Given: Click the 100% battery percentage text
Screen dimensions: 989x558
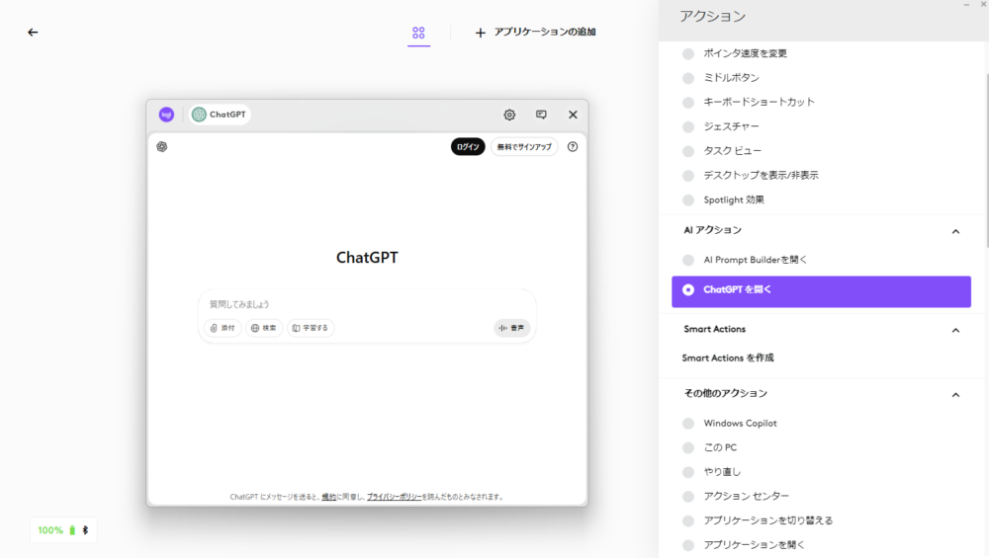Looking at the screenshot, I should click(x=50, y=530).
